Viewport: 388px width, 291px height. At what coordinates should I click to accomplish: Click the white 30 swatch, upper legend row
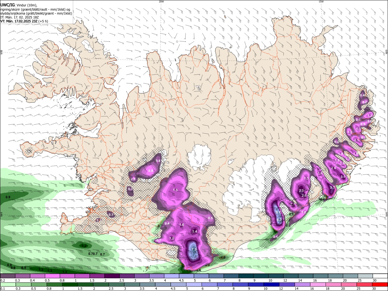pyautogui.click(x=380, y=276)
